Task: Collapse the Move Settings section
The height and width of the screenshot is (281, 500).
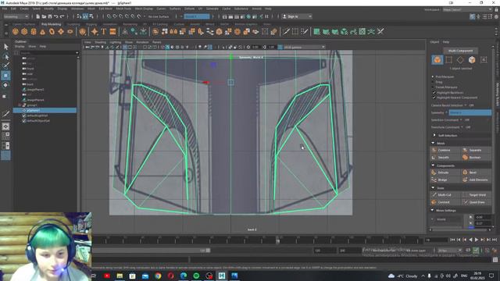Action: point(433,210)
